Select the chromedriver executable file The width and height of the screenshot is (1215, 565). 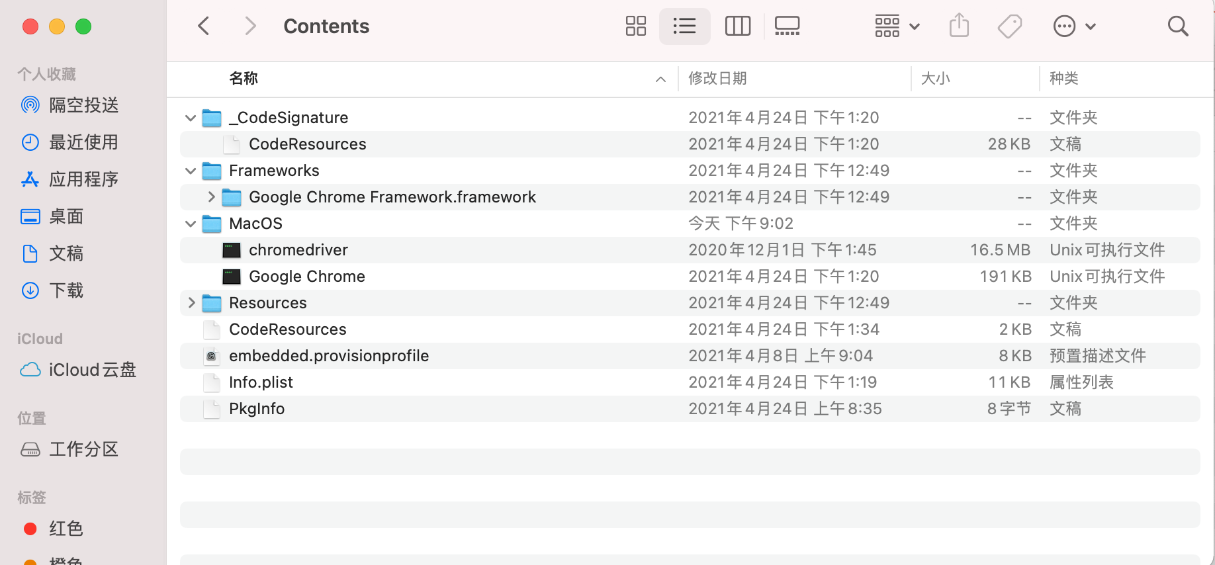[690, 250]
